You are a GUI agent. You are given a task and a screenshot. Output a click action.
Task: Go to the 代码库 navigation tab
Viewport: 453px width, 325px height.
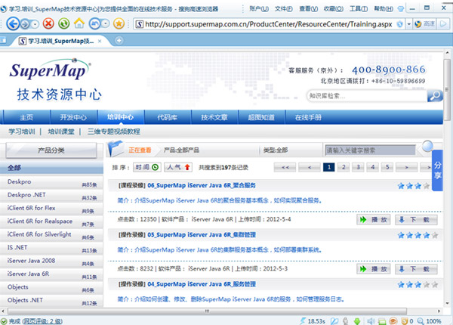point(168,117)
